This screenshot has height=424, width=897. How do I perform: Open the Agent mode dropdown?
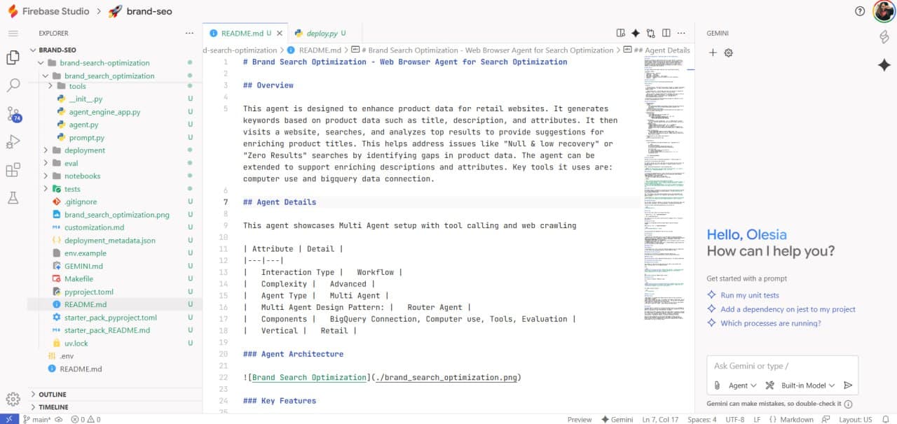click(x=742, y=386)
